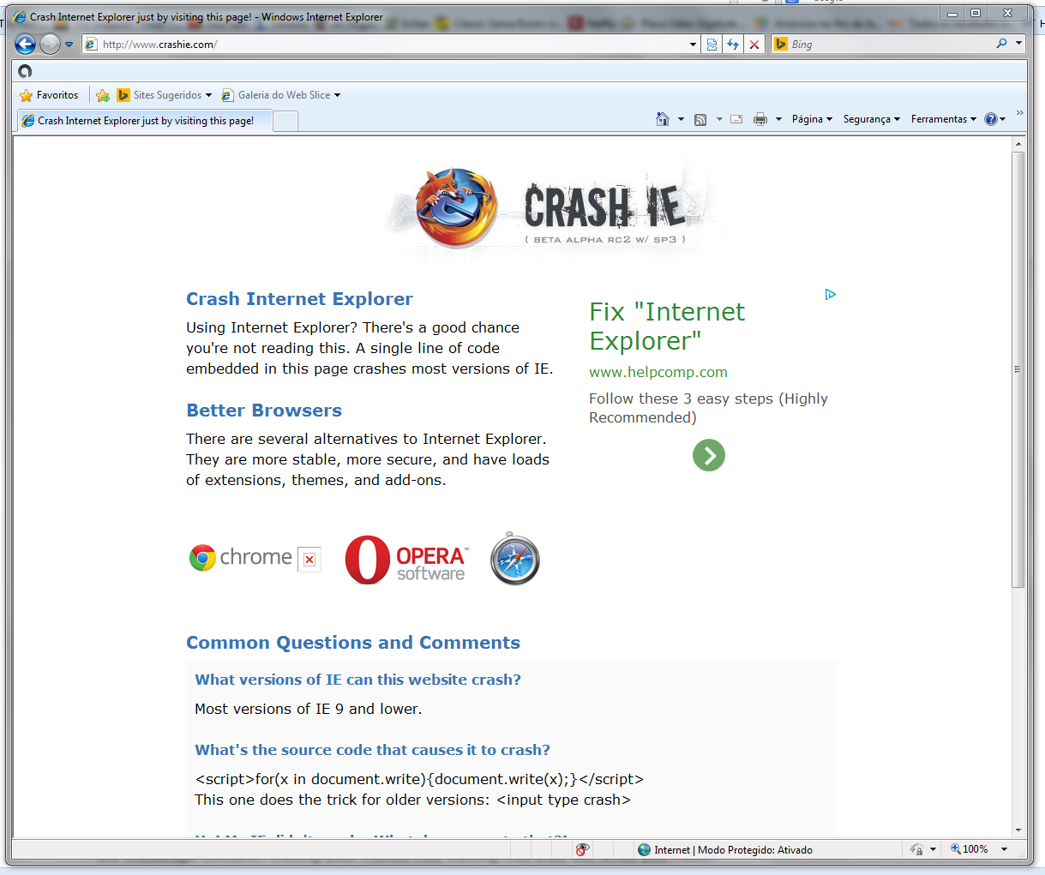Click the Internet zone globe icon in status bar

tap(645, 849)
